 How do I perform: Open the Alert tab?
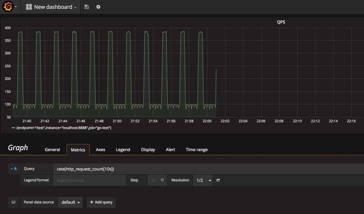click(x=170, y=150)
